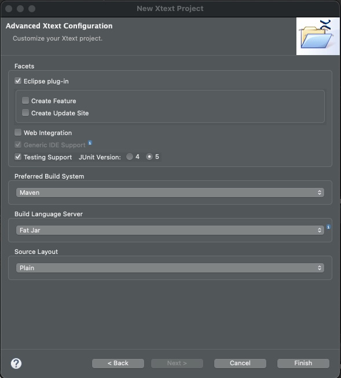
Task: Open the Plain source layout dropdown
Action: (170, 268)
